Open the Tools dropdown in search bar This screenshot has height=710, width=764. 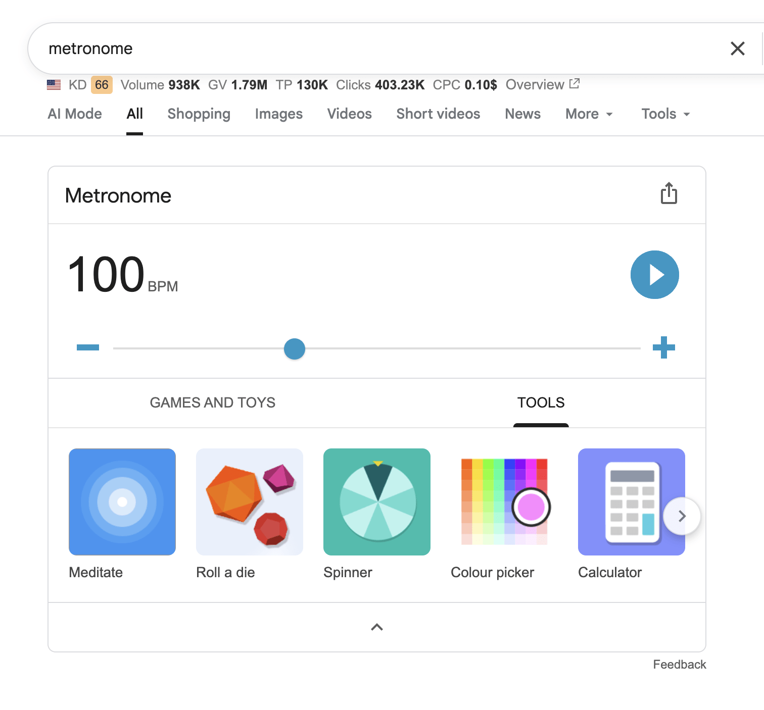(665, 114)
